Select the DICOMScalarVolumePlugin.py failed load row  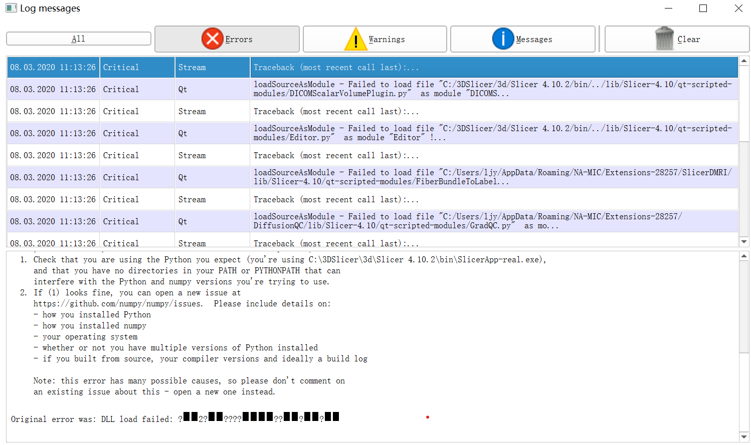[372, 89]
